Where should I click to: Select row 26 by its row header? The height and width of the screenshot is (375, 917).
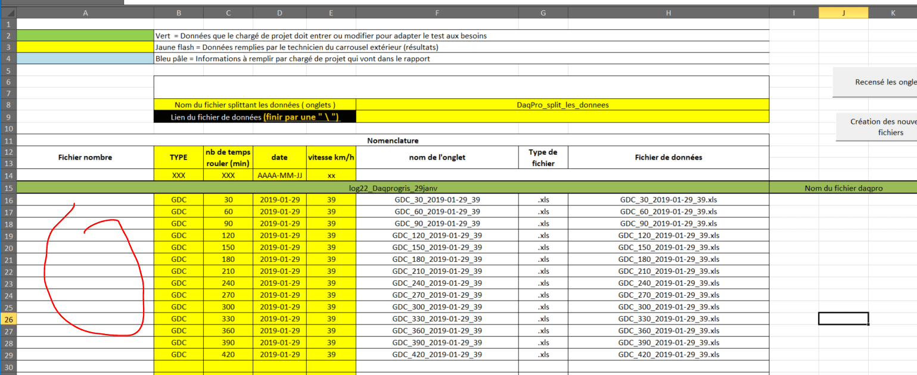[x=8, y=319]
